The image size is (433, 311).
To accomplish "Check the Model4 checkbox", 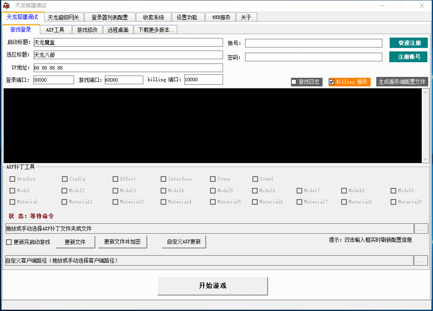I will click(x=164, y=190).
